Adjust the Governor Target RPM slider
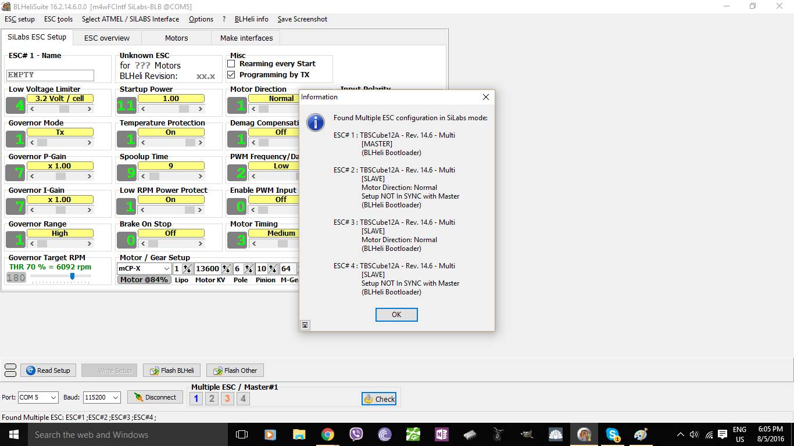 point(72,277)
